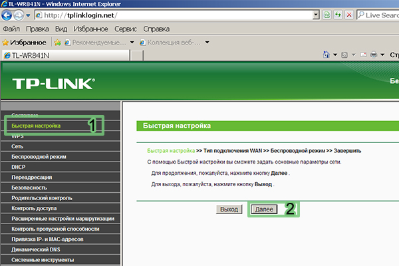399x266 pixels.
Task: Click the green Refresh page icon
Action: [337, 15]
